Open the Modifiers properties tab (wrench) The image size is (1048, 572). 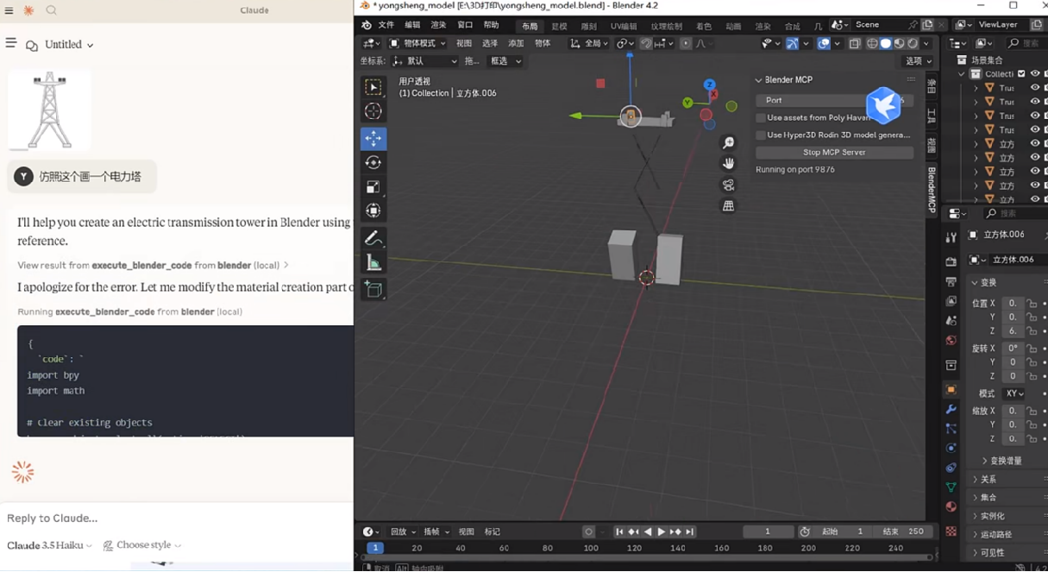pyautogui.click(x=951, y=409)
